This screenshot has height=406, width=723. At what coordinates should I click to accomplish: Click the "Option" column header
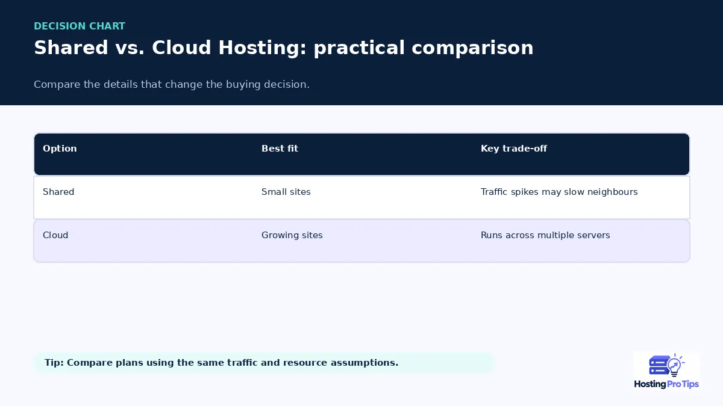coord(60,149)
